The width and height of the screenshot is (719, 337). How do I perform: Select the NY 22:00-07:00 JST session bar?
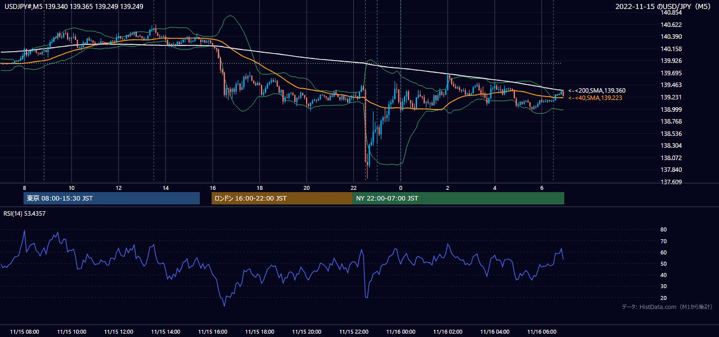click(x=458, y=198)
